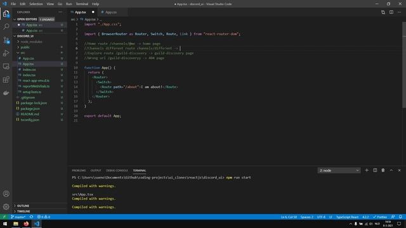Click the feedback icon in status bar
The image size is (406, 228).
point(393,217)
